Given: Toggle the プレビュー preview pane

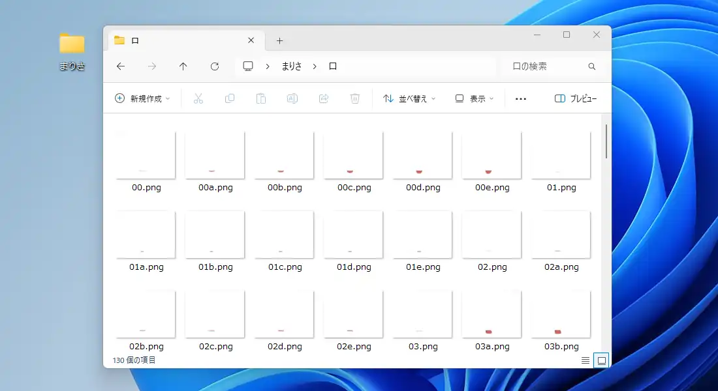Looking at the screenshot, I should pyautogui.click(x=575, y=98).
